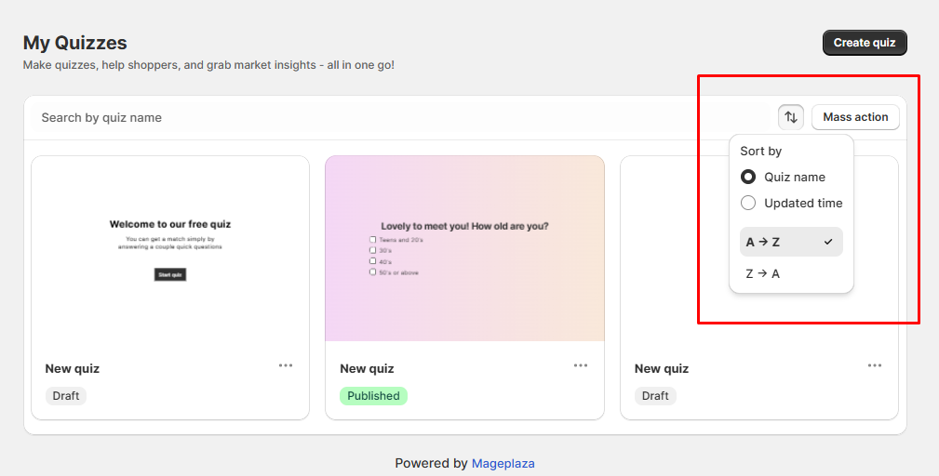Tick the Teens and 20's checkbox
939x476 pixels.
[x=373, y=240]
